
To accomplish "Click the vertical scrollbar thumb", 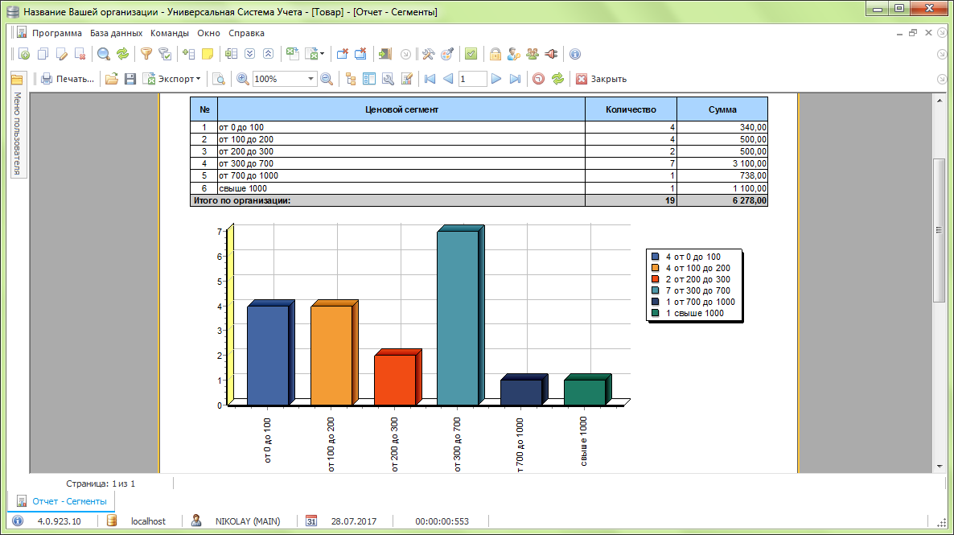I will [939, 229].
